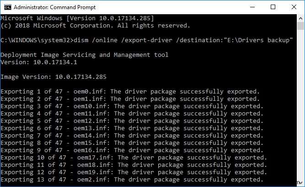Close the Administrator Command Prompt window
305x187 pixels.
click(x=294, y=7)
